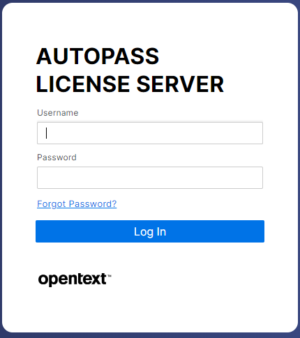Click the blue Log In button
Viewport: 300px width, 338px height.
tap(150, 231)
